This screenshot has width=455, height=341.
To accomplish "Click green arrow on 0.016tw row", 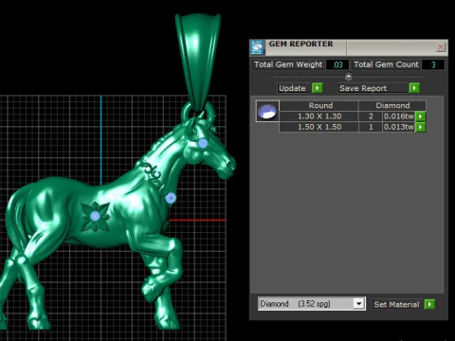I will click(420, 117).
